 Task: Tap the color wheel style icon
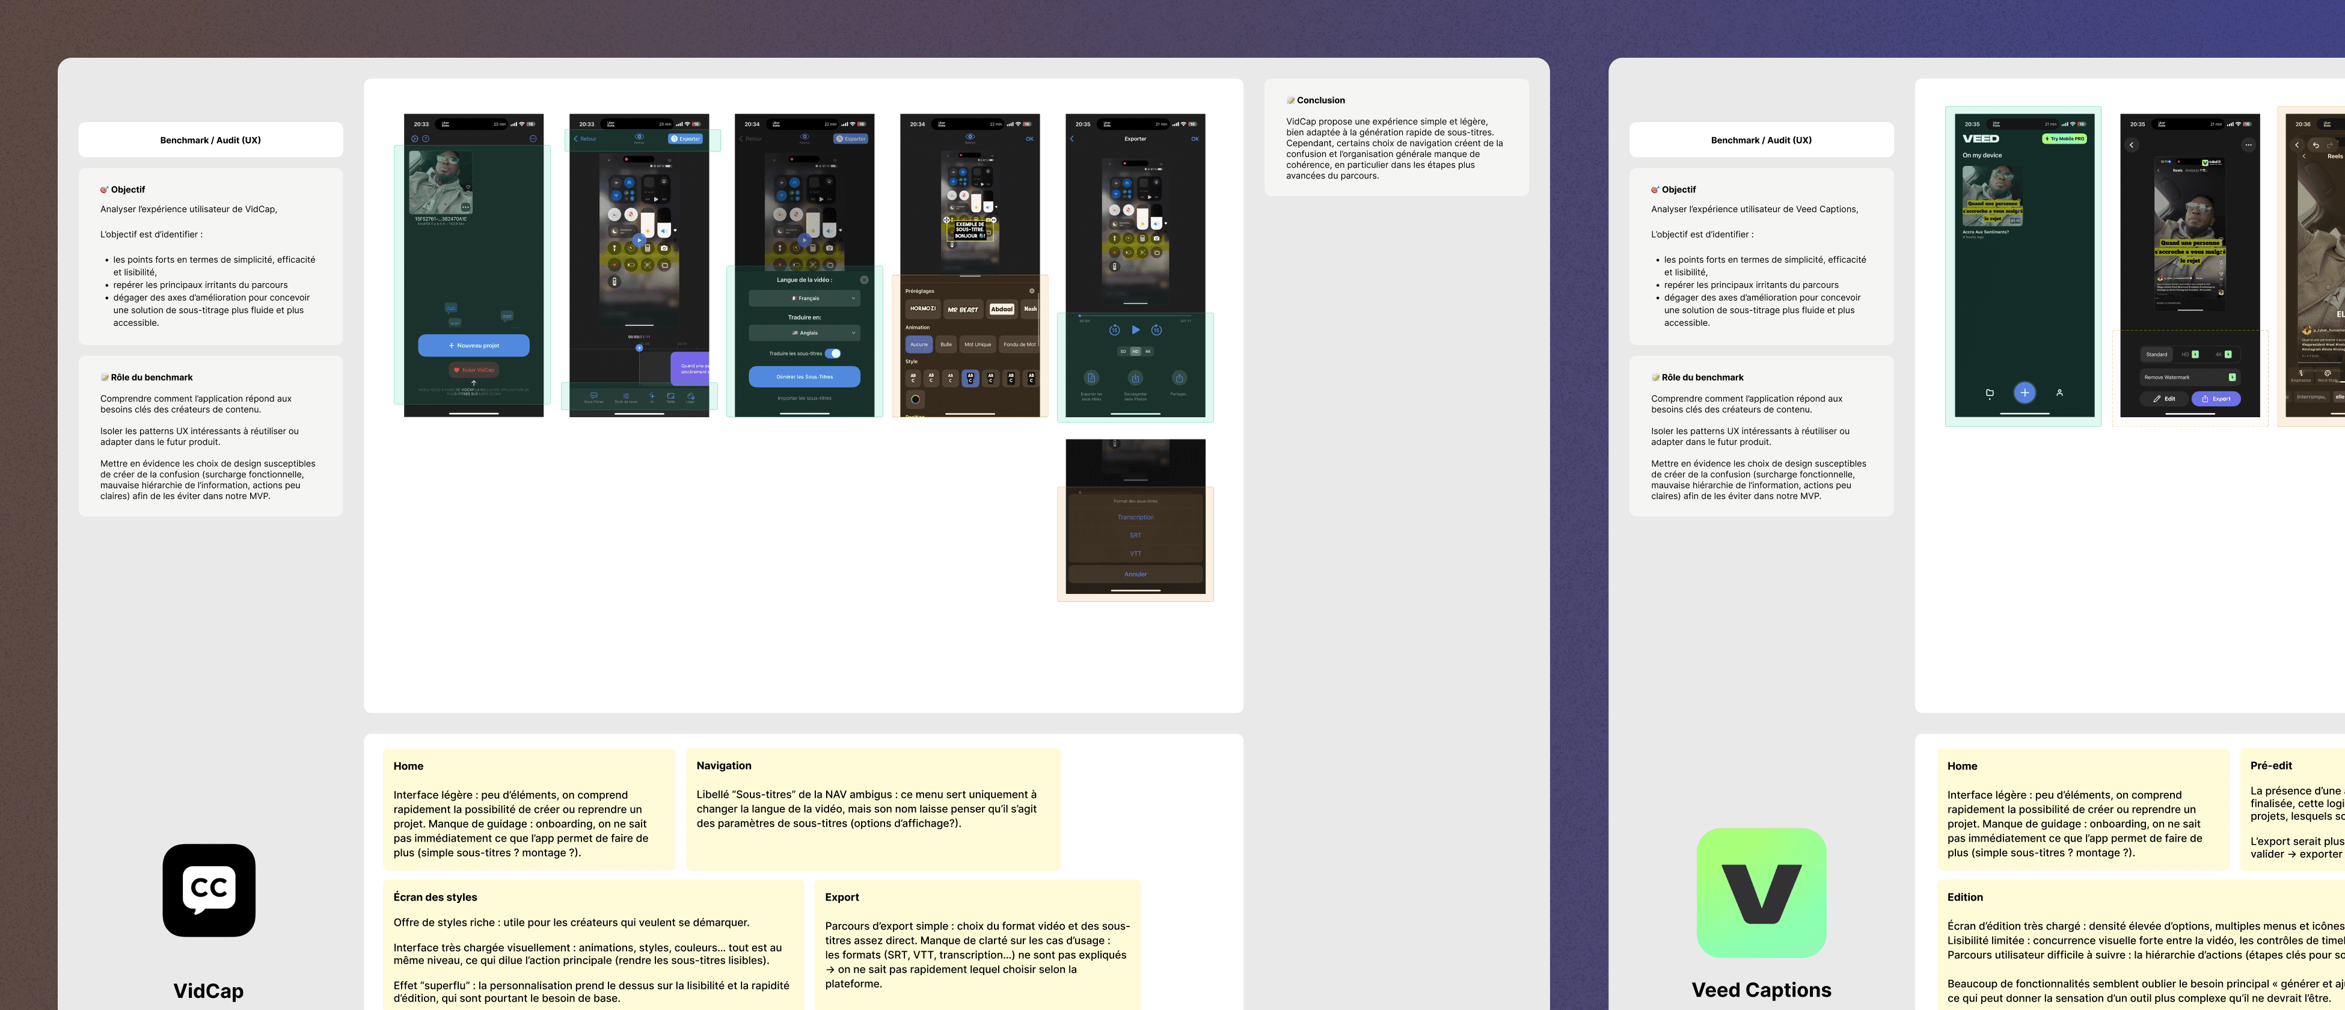[x=915, y=399]
